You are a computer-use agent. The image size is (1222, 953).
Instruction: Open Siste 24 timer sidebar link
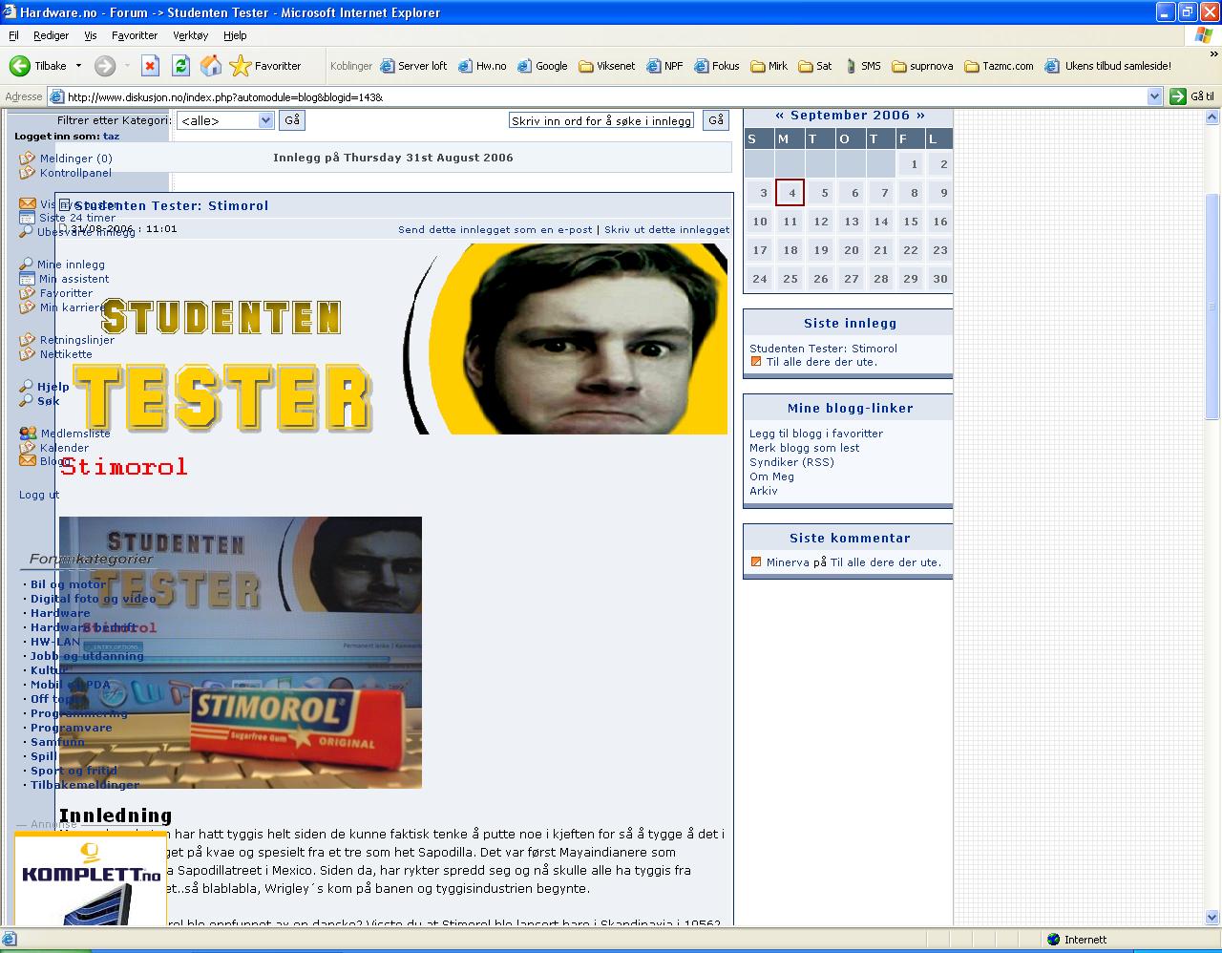(77, 218)
